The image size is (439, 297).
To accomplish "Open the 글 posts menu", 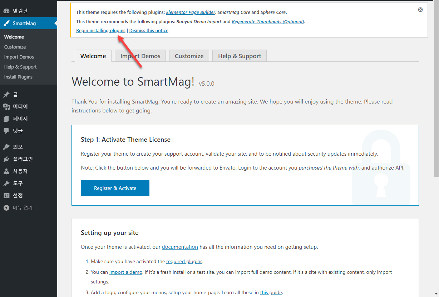I will (x=29, y=95).
